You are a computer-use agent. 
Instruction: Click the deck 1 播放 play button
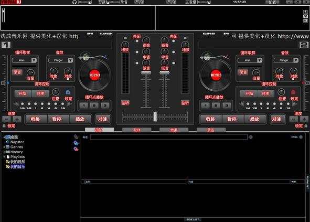point(80,119)
